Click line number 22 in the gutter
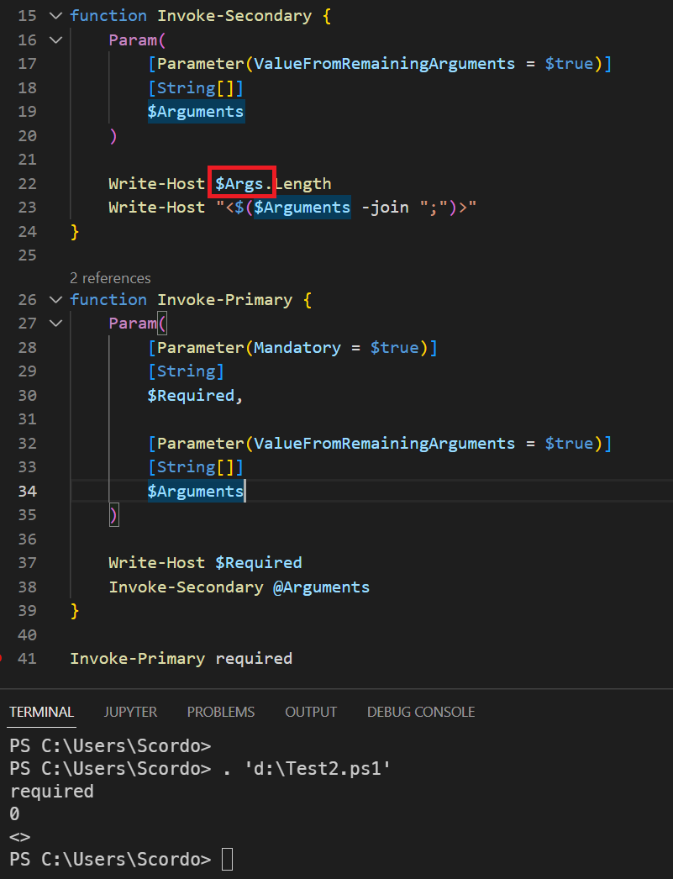Image resolution: width=673 pixels, height=879 pixels. (x=27, y=183)
